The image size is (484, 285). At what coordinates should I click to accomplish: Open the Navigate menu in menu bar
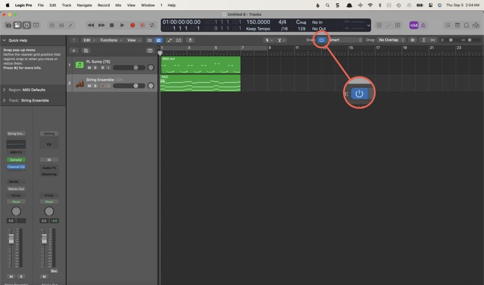point(84,5)
